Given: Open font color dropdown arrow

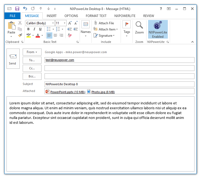Looking at the screenshot, I should pyautogui.click(x=42, y=35).
